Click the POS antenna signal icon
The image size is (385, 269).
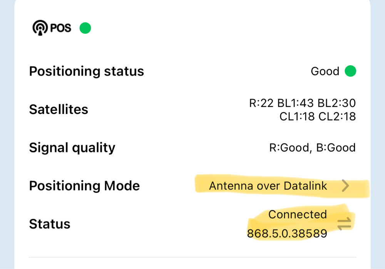(x=40, y=28)
